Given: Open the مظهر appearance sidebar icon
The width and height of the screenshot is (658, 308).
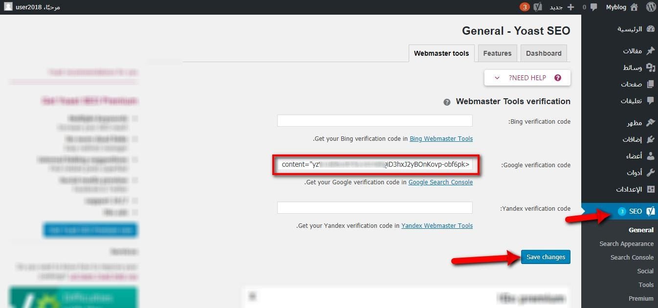Looking at the screenshot, I should (x=651, y=123).
